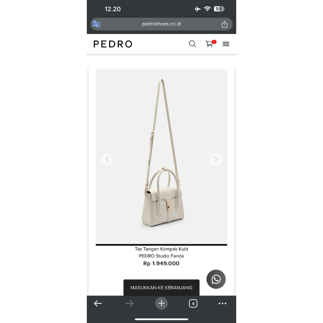Open the handbag product image

pos(161,157)
